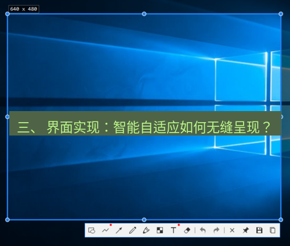This screenshot has height=246, width=290.
Task: Click the 640 x 480 size label
Action: click(x=24, y=9)
